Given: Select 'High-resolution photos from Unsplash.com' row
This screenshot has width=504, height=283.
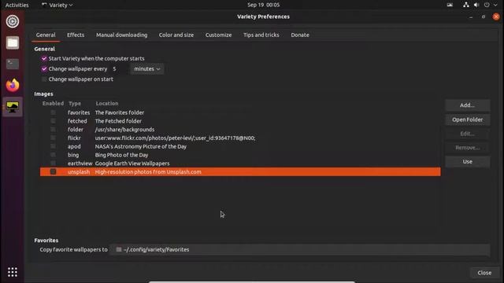Looking at the screenshot, I should point(240,171).
